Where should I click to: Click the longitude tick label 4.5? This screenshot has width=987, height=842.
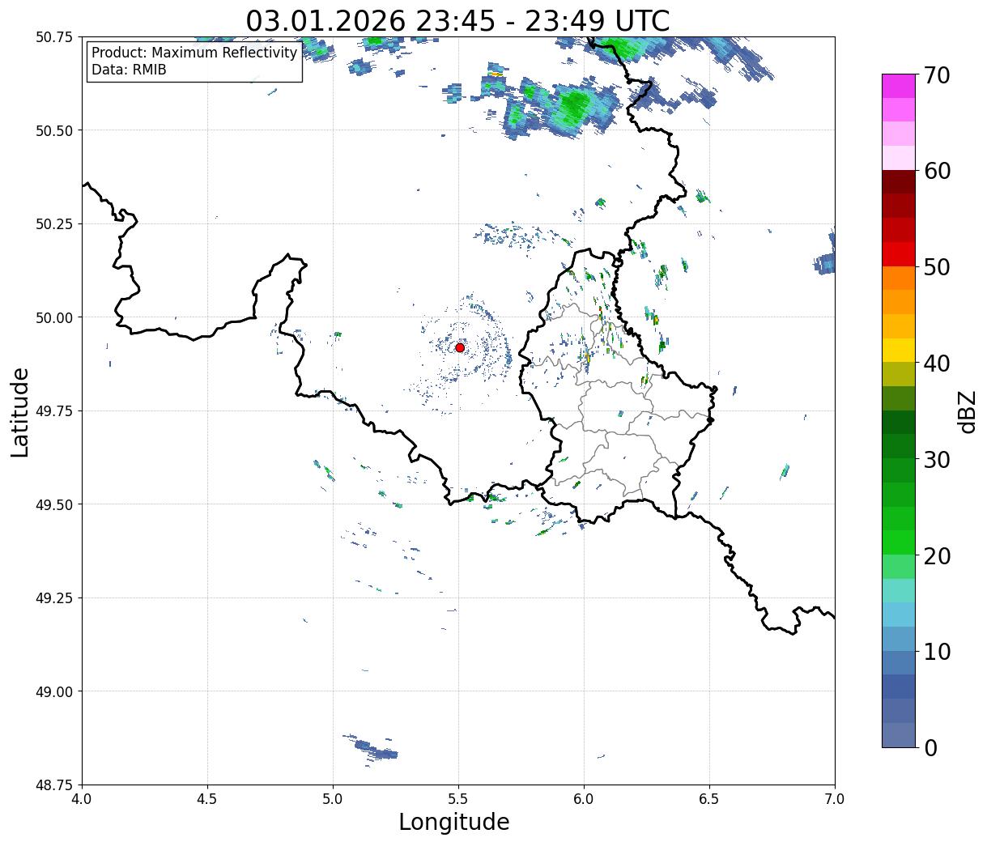[x=207, y=799]
